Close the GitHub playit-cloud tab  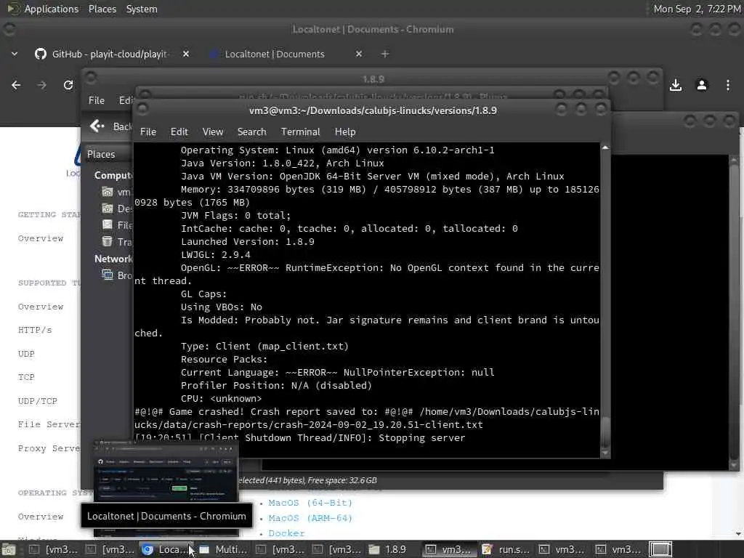pyautogui.click(x=186, y=54)
